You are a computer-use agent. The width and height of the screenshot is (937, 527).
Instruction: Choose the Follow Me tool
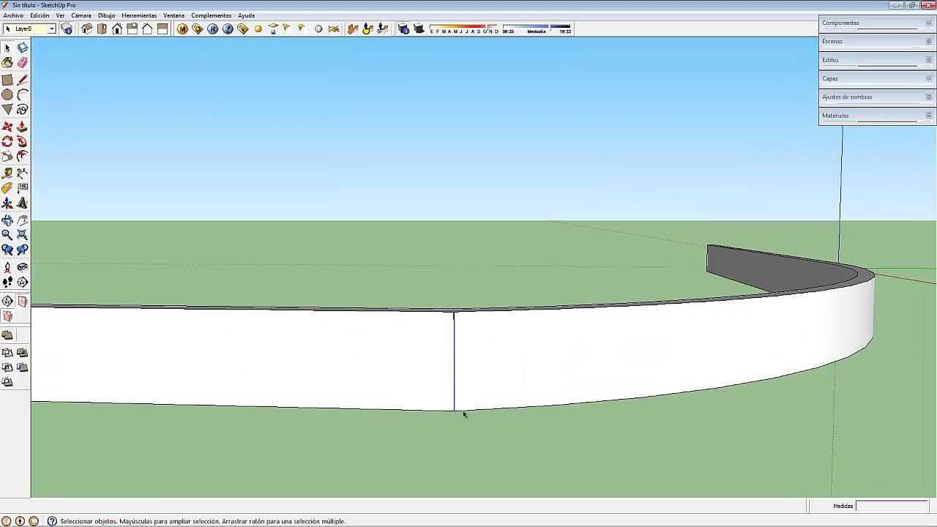point(22,141)
